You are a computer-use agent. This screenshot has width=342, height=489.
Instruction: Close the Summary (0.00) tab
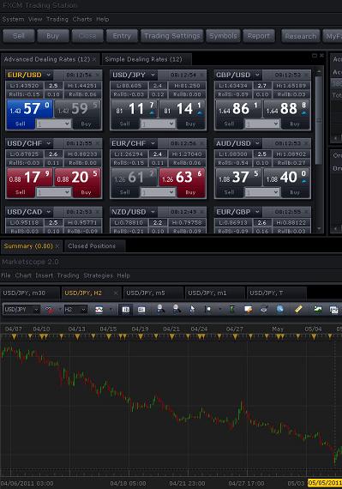pyautogui.click(x=57, y=246)
